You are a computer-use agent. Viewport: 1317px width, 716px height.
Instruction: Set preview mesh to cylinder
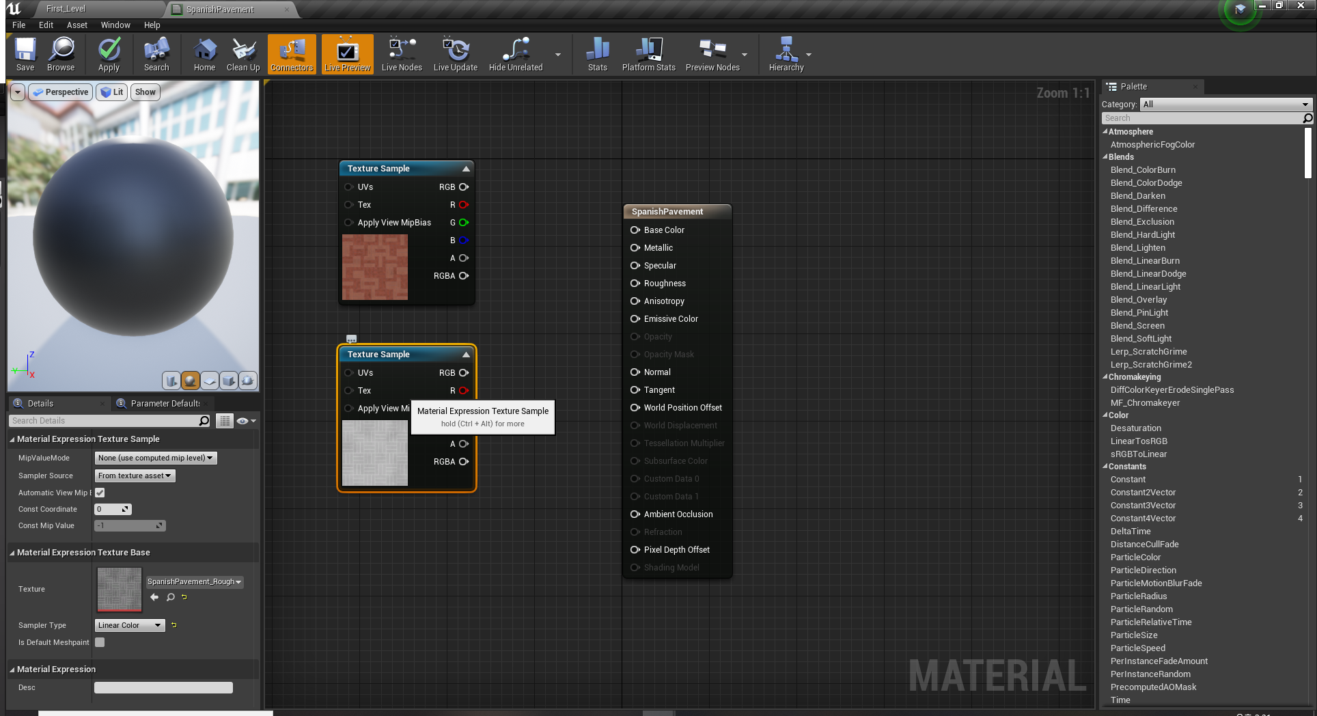(171, 381)
